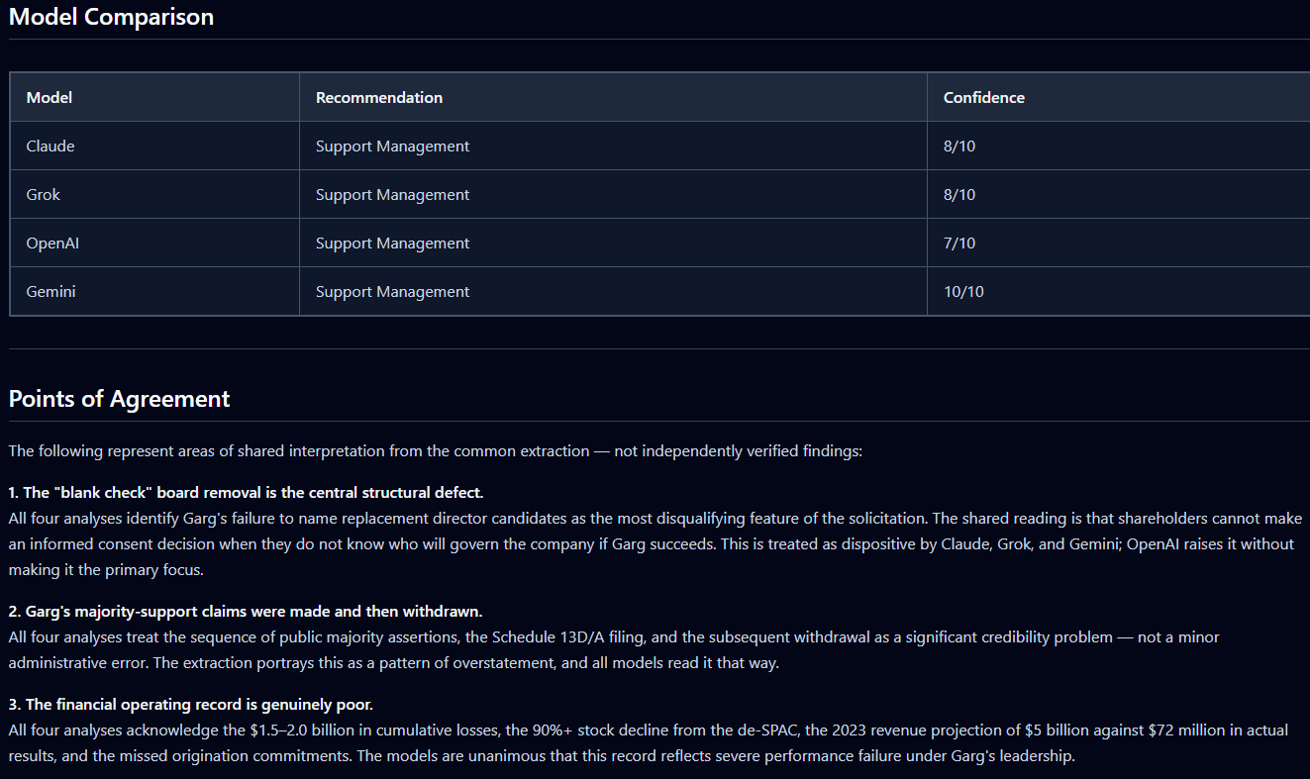Select "Support Management" in the OpenAI row
Viewport: 1310px width, 779px height.
(393, 243)
